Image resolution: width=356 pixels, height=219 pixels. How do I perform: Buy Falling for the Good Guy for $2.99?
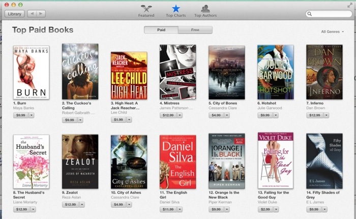[265, 209]
